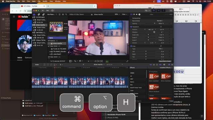This screenshot has width=213, height=120.
Task: Open the viewer zoom 29% dropdown
Action: (x=117, y=14)
